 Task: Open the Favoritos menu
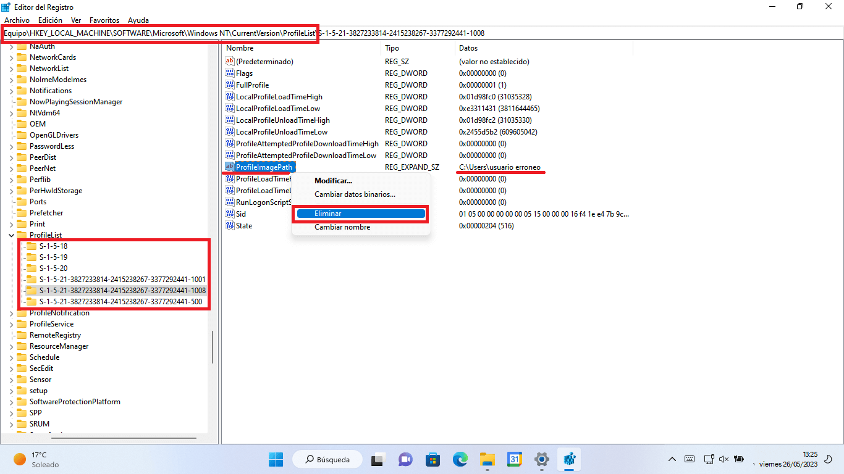coord(104,20)
